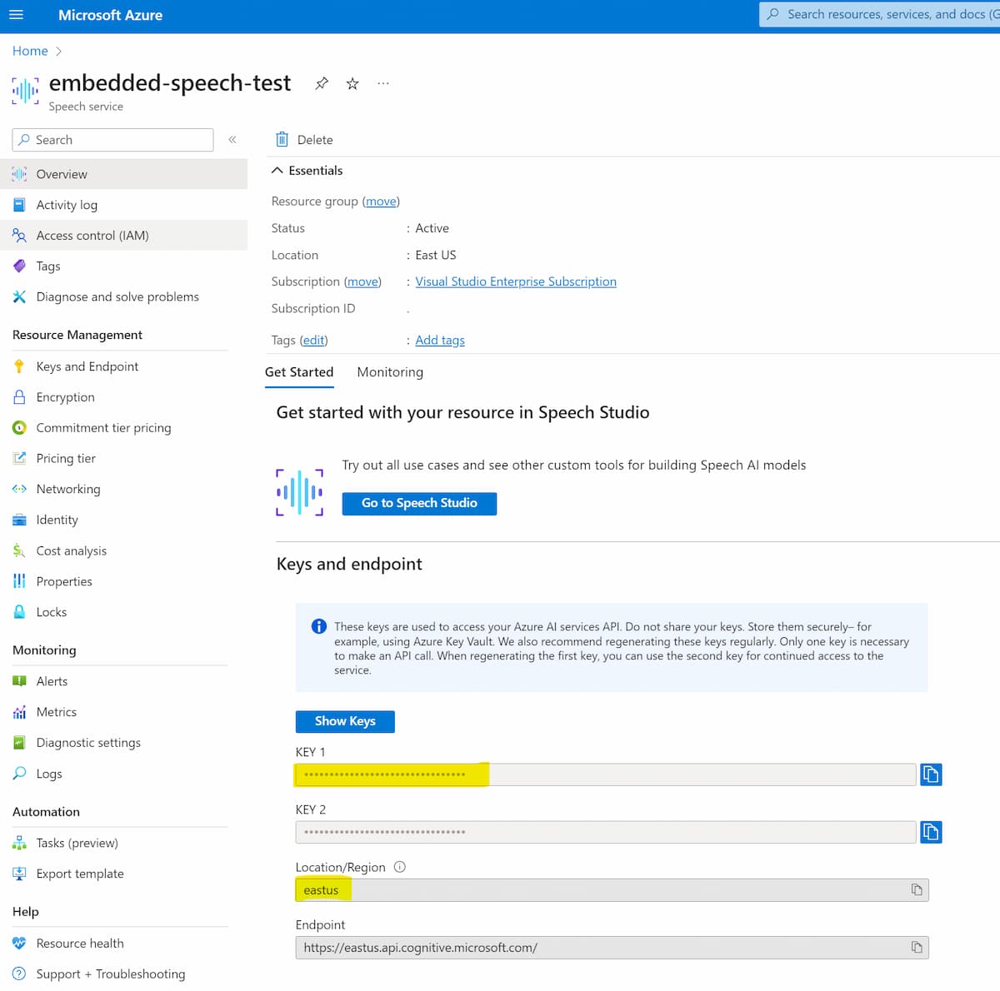
Task: Copy the KEY 2 value
Action: (x=930, y=831)
